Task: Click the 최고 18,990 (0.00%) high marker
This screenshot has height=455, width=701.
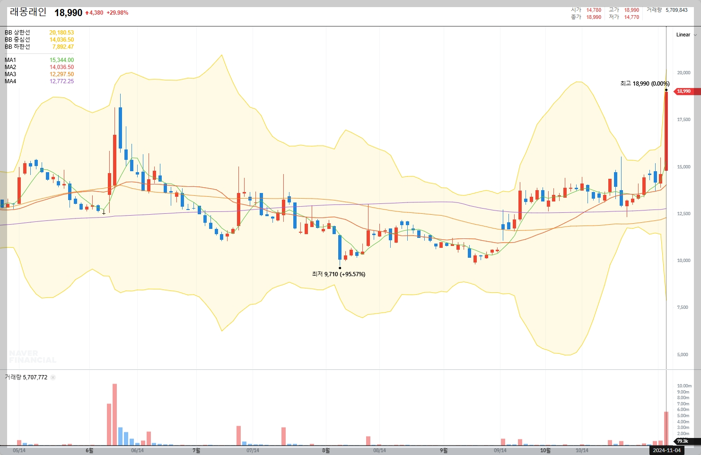Action: (x=645, y=84)
